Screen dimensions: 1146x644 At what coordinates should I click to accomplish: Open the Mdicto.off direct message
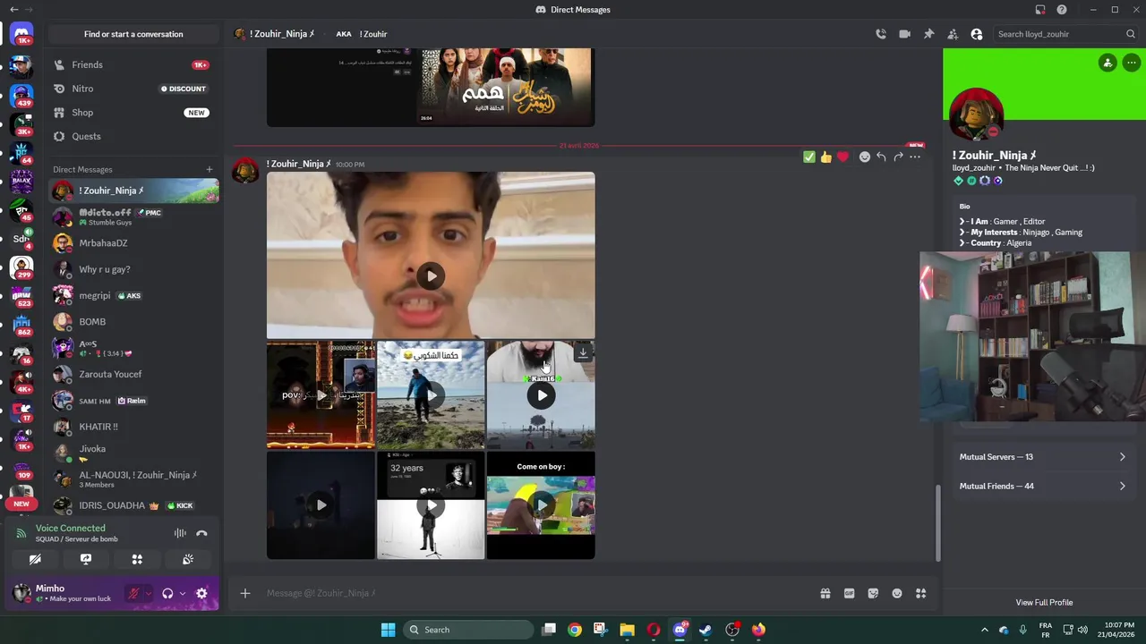pos(133,216)
